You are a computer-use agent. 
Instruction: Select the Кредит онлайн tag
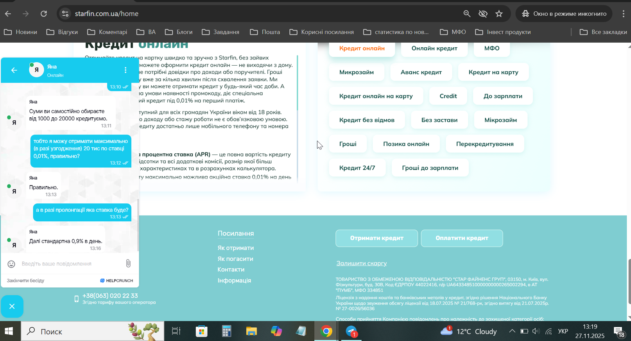click(362, 48)
